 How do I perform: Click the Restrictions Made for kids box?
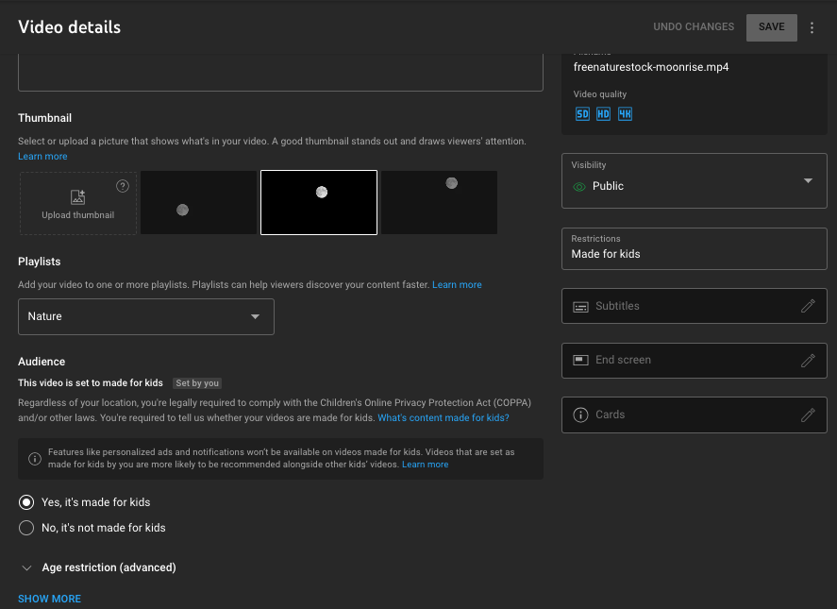pos(694,249)
